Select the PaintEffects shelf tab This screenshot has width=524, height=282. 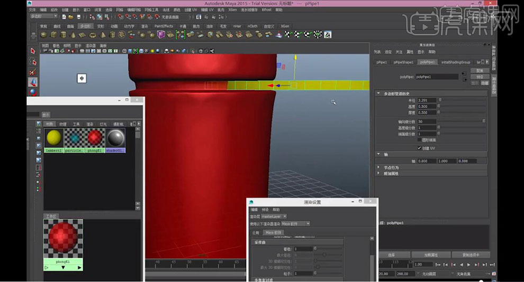[x=164, y=26]
